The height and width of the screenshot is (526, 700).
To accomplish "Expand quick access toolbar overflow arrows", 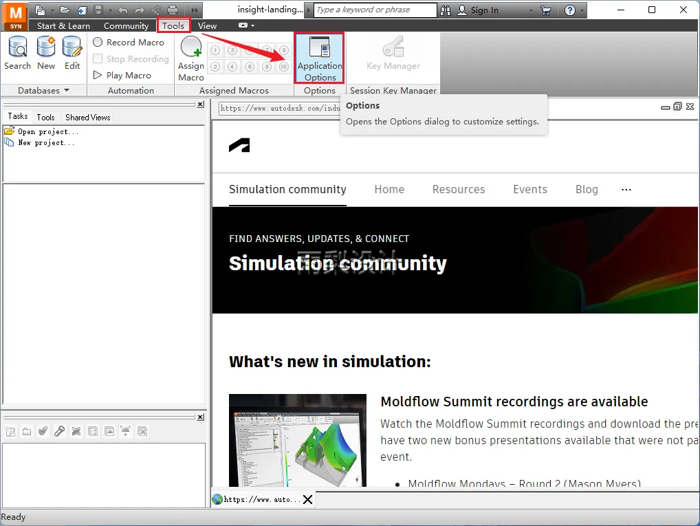I will pos(195,10).
